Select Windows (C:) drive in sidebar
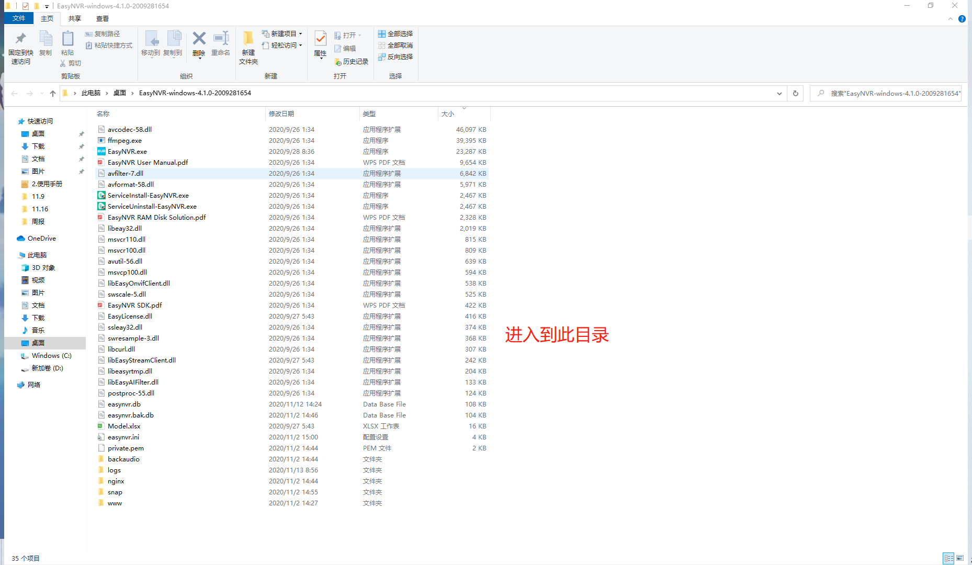Screen dimensions: 972x565 point(51,356)
